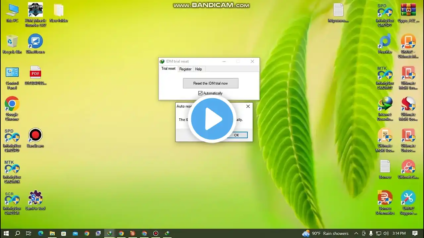424x238 pixels.
Task: Launch UltraViewer from the desktop
Action: [x=35, y=42]
